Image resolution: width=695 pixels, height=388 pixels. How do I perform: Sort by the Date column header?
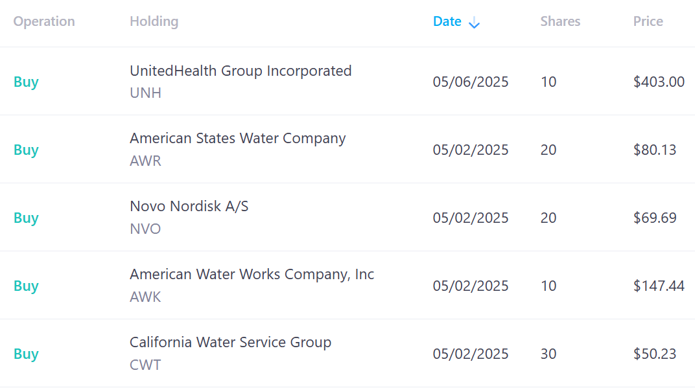click(x=447, y=21)
